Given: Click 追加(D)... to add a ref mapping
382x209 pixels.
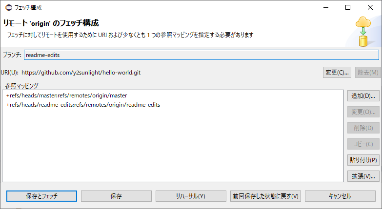Looking at the screenshot, I should pos(363,96).
